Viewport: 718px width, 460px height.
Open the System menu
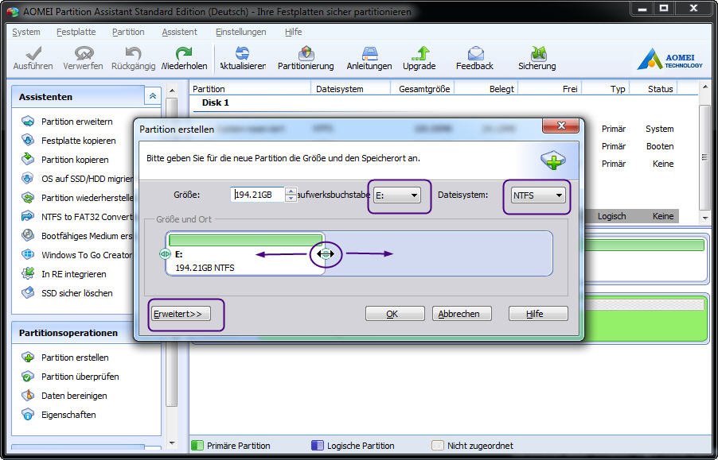point(26,32)
